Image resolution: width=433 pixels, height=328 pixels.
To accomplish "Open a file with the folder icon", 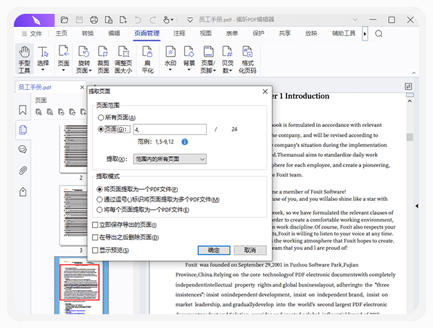I will tap(64, 20).
